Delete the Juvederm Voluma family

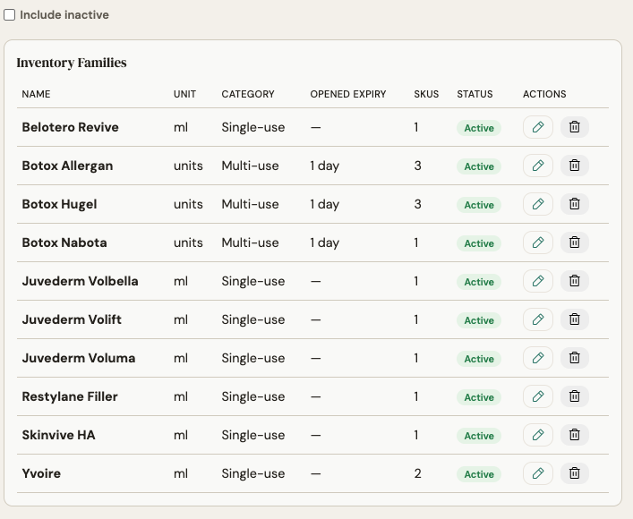[x=575, y=358]
